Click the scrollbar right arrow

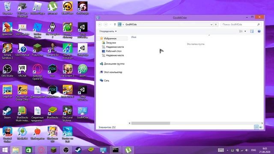click(x=262, y=123)
